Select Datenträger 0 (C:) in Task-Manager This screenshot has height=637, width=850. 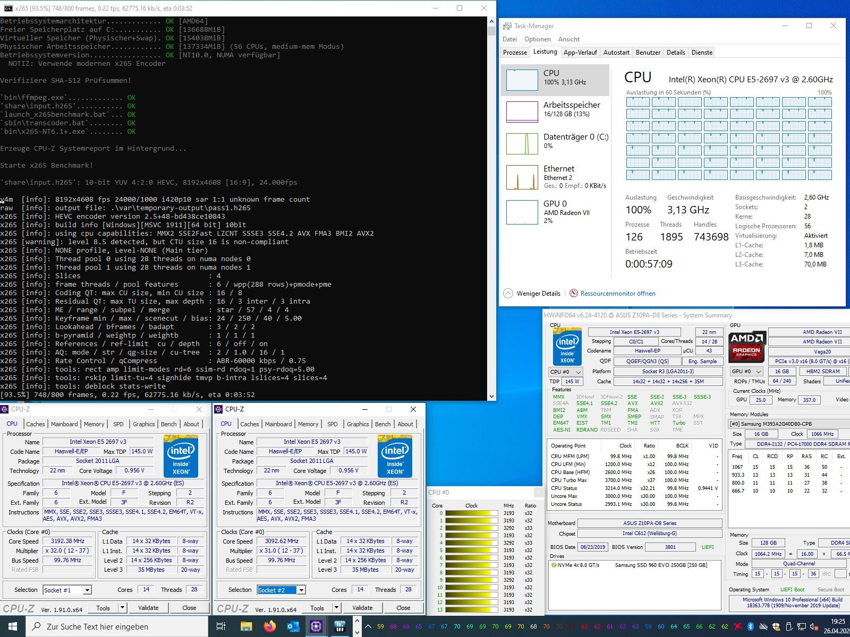point(555,143)
